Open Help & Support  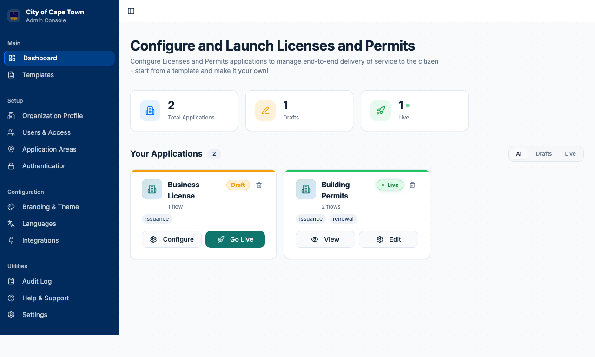tap(59, 298)
